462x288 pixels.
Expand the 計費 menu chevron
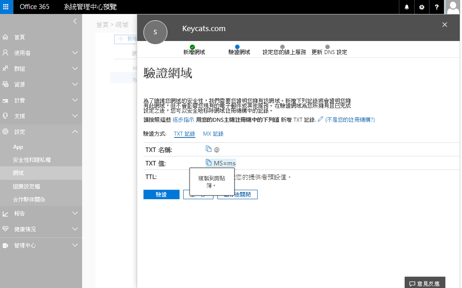(75, 100)
